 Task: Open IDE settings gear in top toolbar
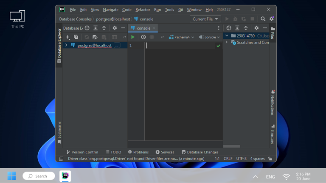[x=272, y=19]
